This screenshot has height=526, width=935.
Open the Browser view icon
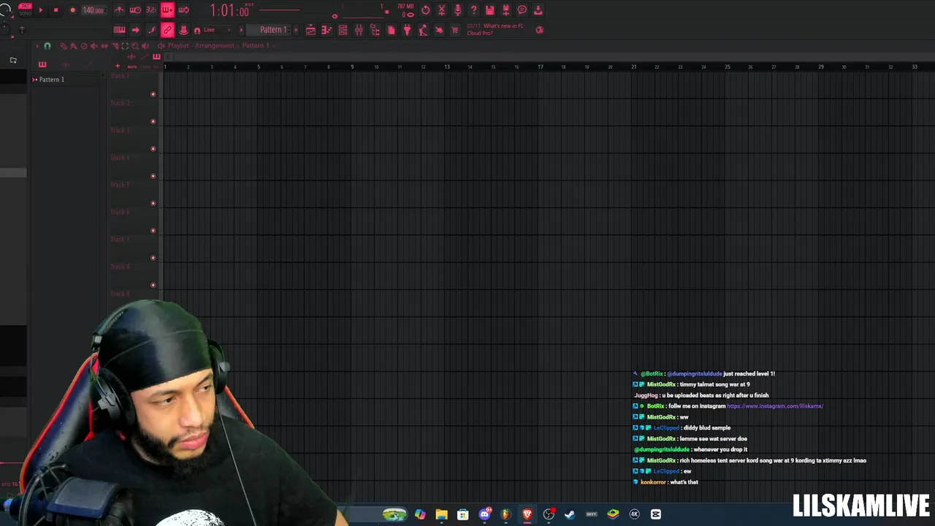[x=375, y=30]
